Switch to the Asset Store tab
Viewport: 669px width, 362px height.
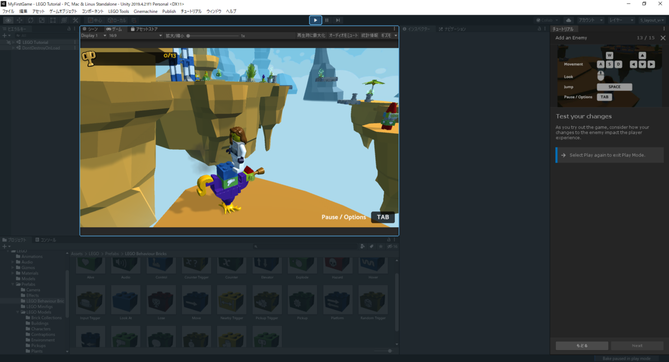(144, 29)
